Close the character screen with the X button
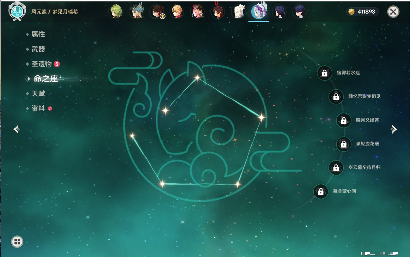Image resolution: width=410 pixels, height=257 pixels. 393,12
